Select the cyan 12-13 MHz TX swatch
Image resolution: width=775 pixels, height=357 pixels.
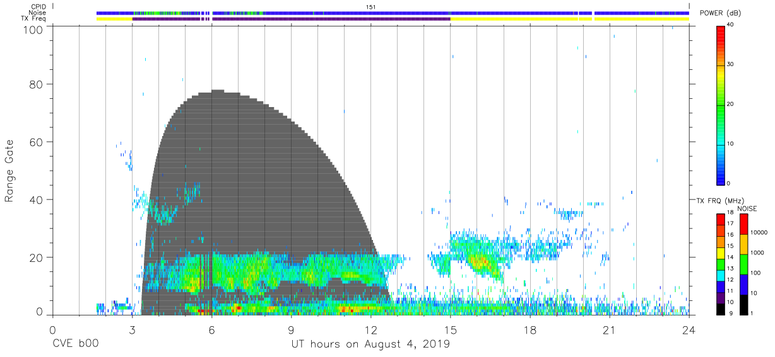pyautogui.click(x=721, y=275)
